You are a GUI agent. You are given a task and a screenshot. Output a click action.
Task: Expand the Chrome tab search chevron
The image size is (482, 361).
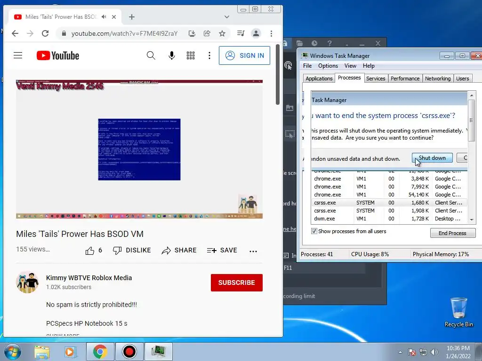(227, 17)
